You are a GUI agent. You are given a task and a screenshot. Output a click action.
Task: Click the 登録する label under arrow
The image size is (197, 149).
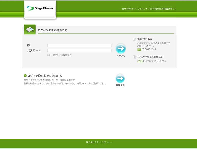click(x=120, y=85)
